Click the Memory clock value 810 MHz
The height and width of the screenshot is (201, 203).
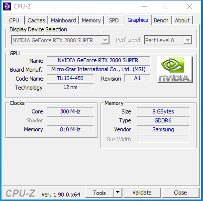click(70, 129)
